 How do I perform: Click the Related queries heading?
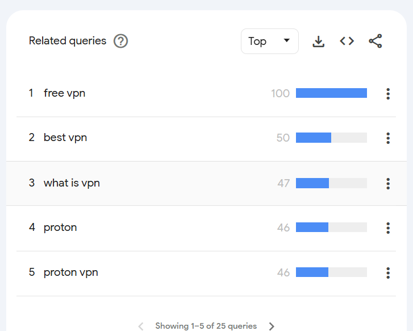tap(67, 41)
